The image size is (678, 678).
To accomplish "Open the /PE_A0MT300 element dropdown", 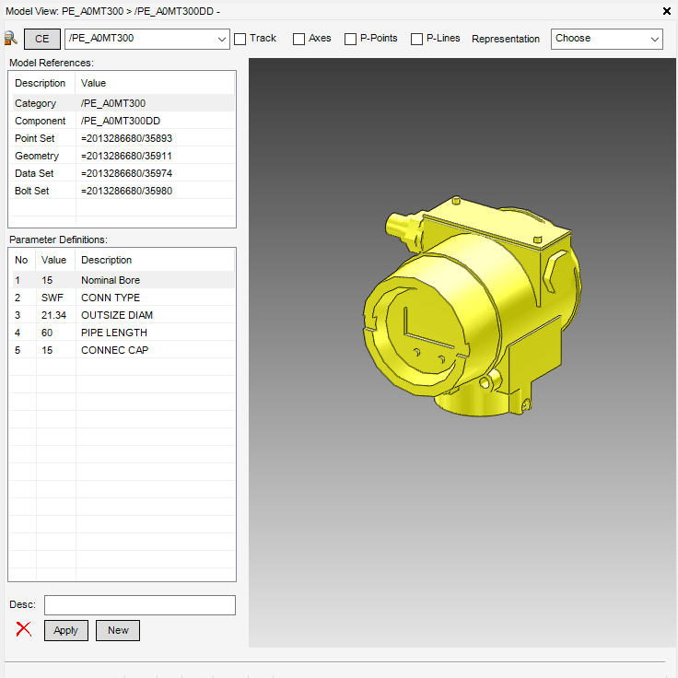I will point(221,39).
